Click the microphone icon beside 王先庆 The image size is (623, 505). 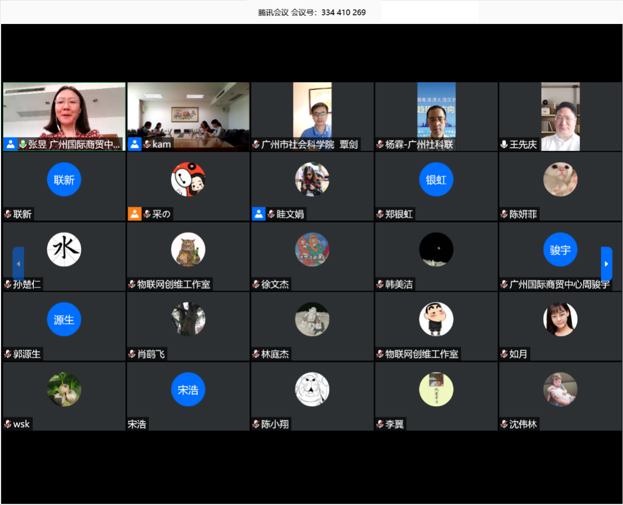(504, 145)
